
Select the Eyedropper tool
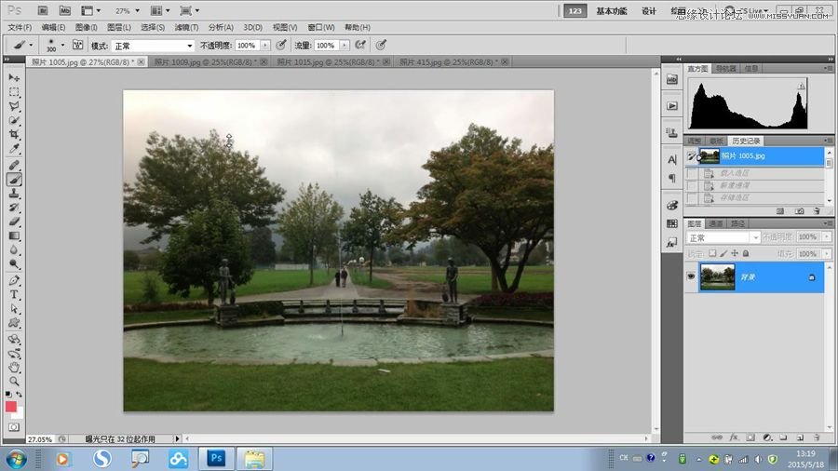(14, 149)
